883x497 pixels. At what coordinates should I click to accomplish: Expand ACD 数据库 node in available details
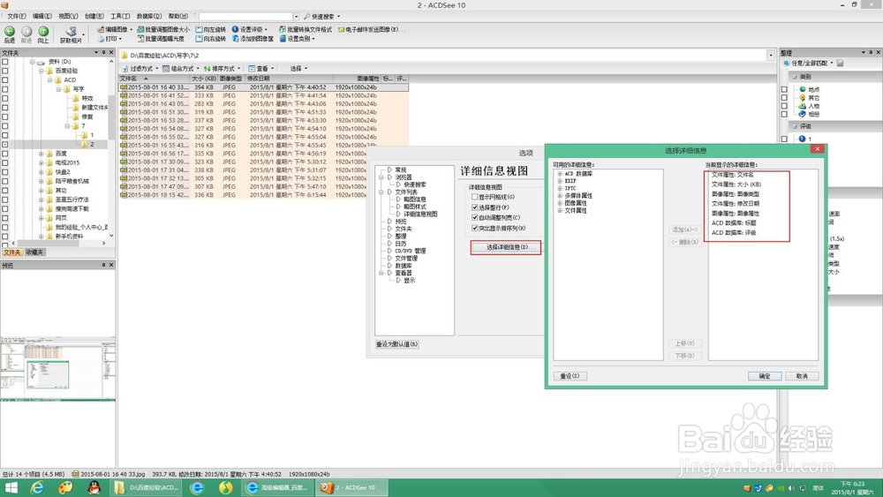coord(560,174)
